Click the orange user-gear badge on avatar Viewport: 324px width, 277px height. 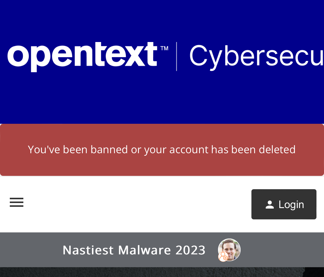click(223, 257)
